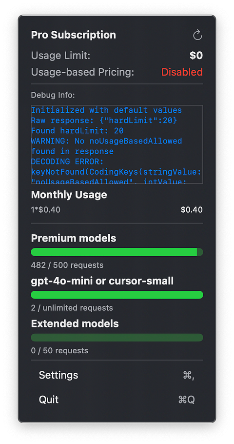Click the red Disabled status text
Image resolution: width=234 pixels, height=444 pixels.
[182, 72]
